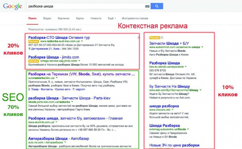Open dropdown arrow next to www.ask.com URL

click(x=201, y=90)
